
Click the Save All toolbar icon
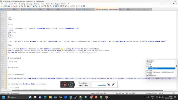9,6
